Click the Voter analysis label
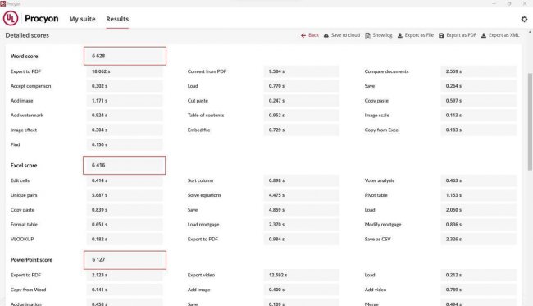The height and width of the screenshot is (306, 533). pyautogui.click(x=379, y=180)
